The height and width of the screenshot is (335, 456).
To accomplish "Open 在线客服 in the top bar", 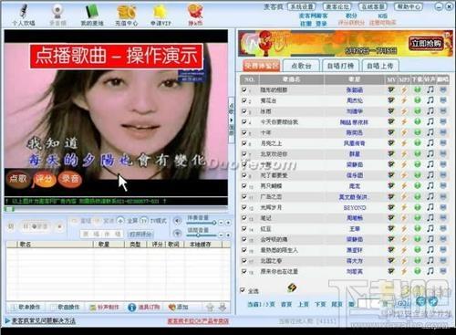I will [373, 6].
